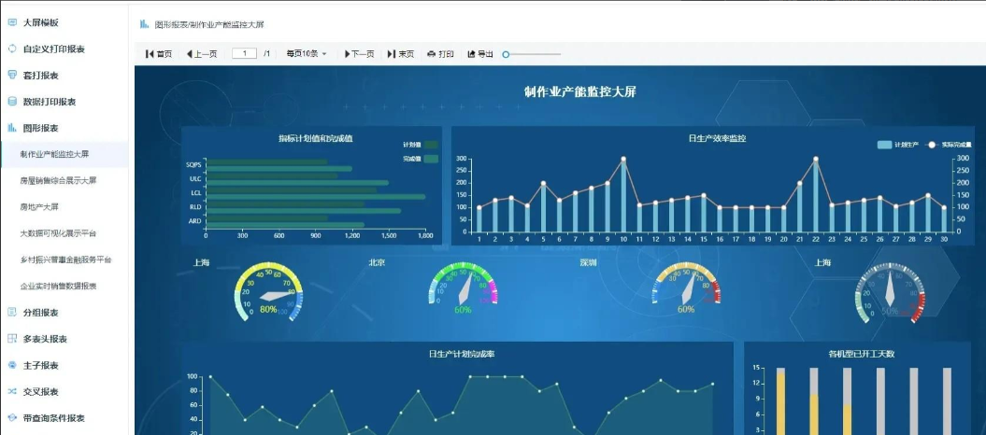Screen dimensions: 986x435
Task: Click the SQPS axis label
Action: (193, 165)
